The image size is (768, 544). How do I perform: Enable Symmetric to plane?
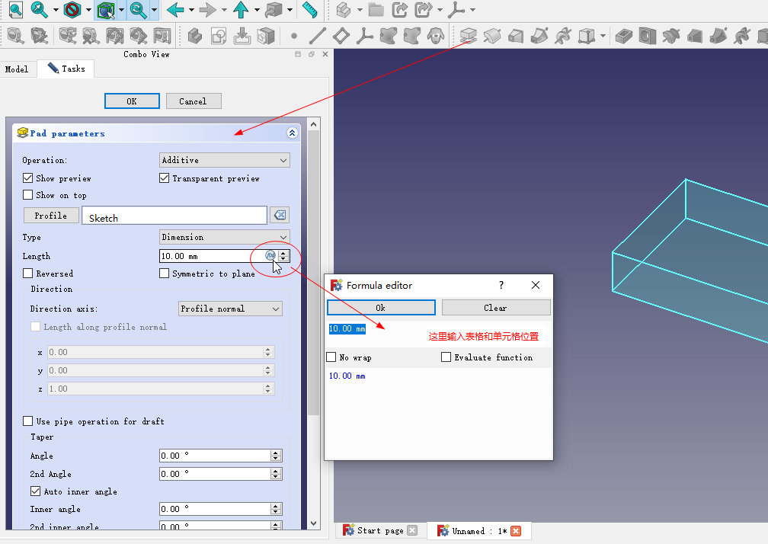coord(164,274)
